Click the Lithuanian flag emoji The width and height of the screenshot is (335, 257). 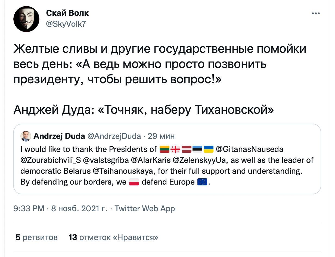click(165, 149)
